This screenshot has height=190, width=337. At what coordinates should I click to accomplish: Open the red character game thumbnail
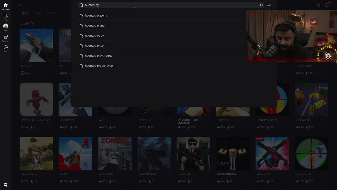click(x=36, y=99)
